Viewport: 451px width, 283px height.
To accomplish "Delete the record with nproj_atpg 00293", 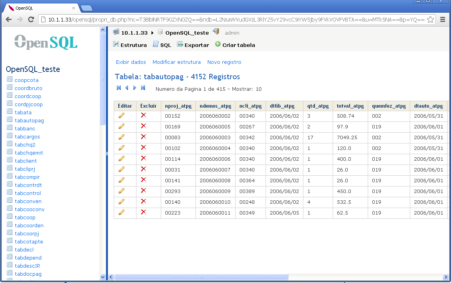I will [143, 191].
